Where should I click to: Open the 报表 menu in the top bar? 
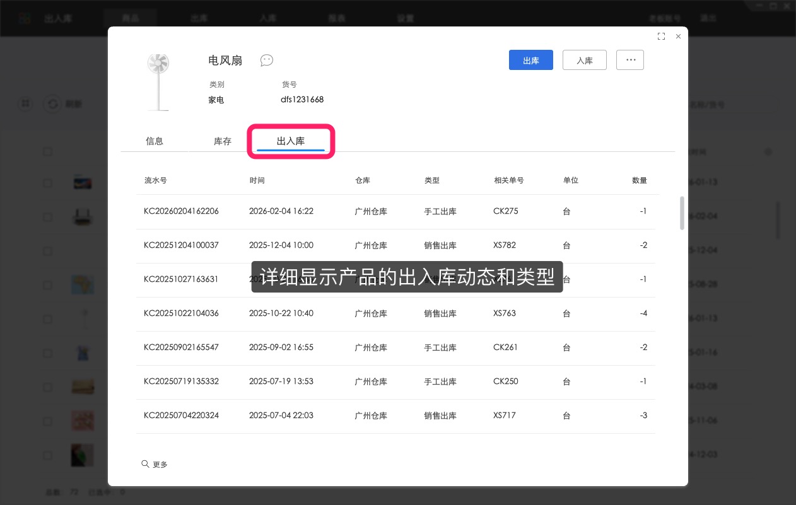[x=336, y=18]
